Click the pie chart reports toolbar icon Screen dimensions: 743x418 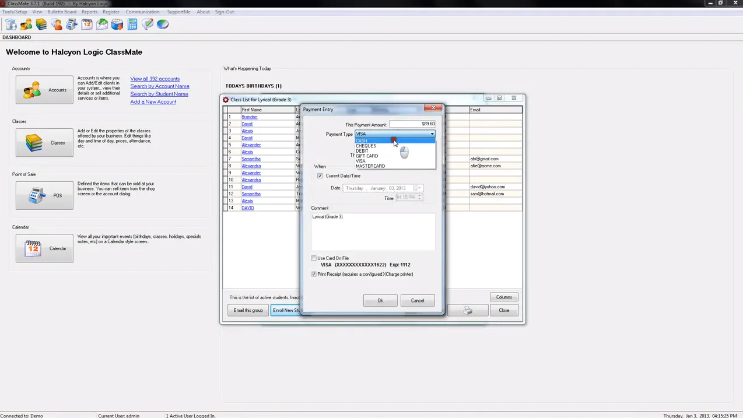[x=163, y=24]
